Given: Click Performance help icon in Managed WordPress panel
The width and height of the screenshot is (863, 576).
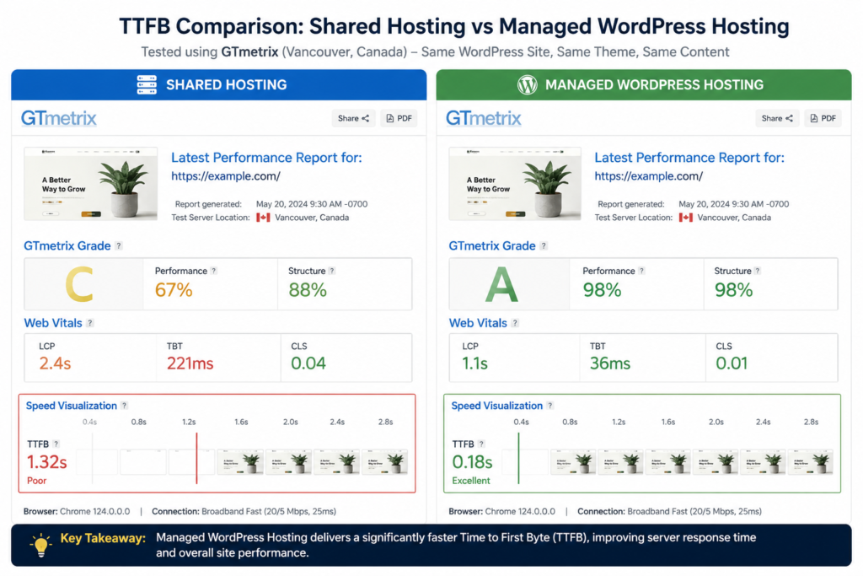Looking at the screenshot, I should coord(641,271).
